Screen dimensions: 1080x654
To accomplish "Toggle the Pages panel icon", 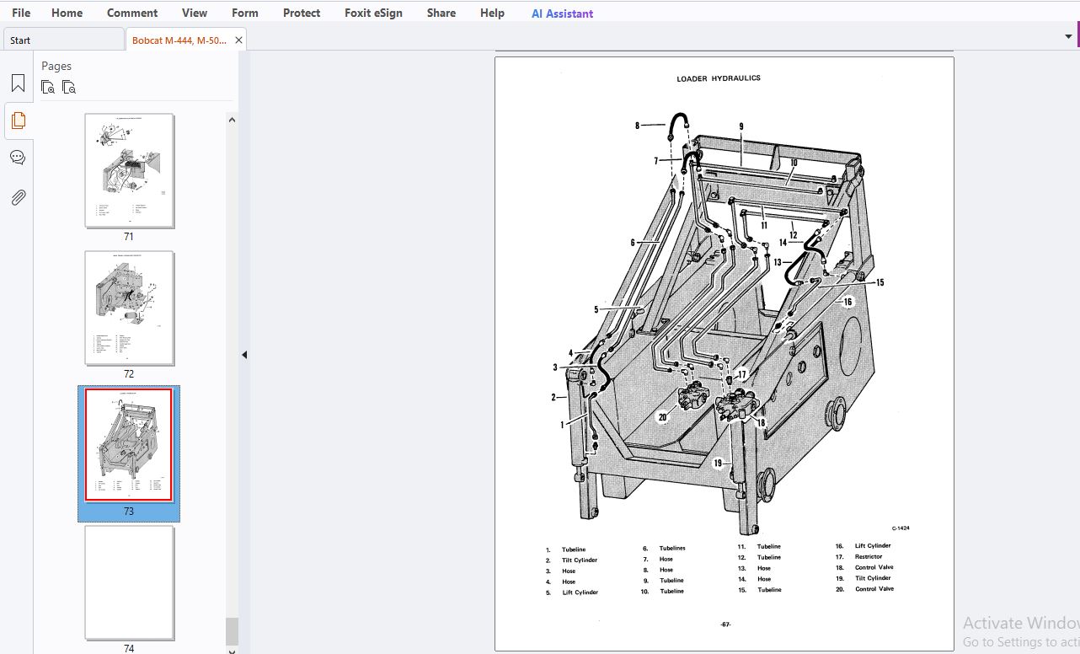I will [x=18, y=121].
